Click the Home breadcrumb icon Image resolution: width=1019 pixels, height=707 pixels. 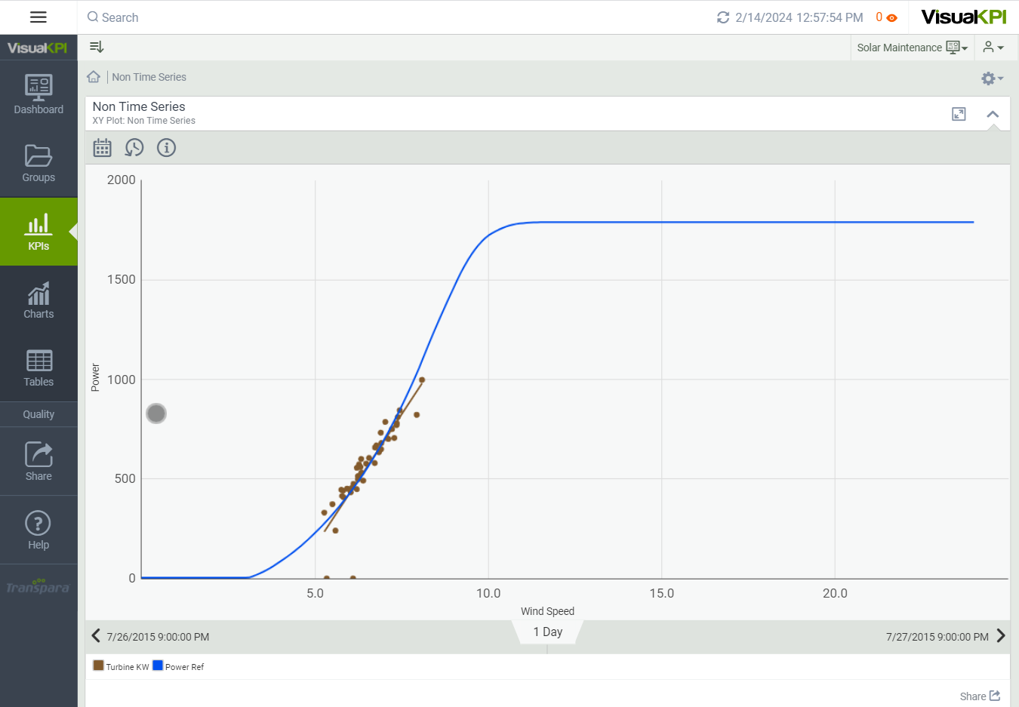point(94,77)
